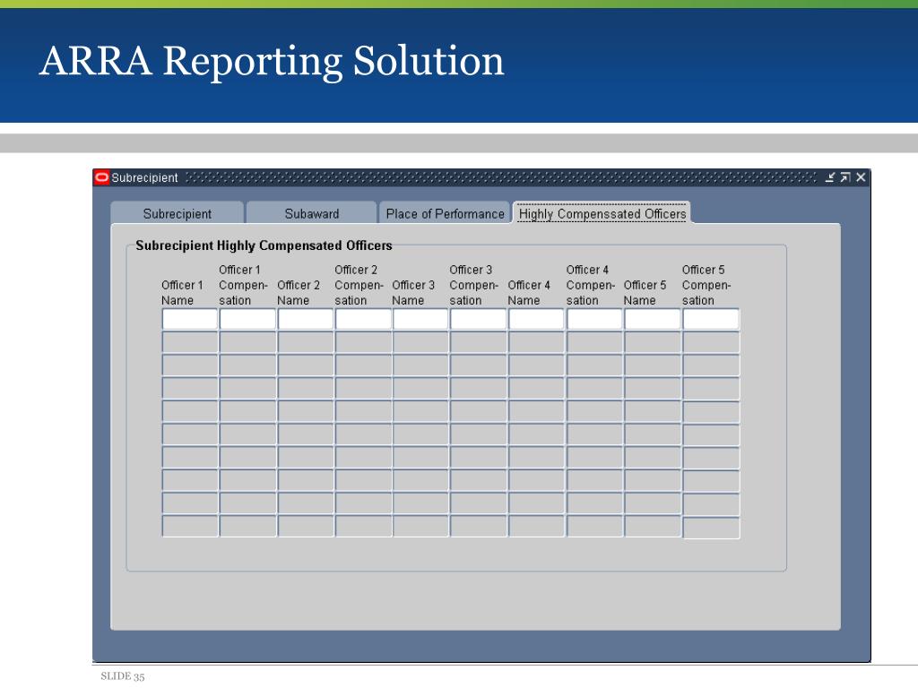Select last-row Officer 1 Name cell

[190, 526]
